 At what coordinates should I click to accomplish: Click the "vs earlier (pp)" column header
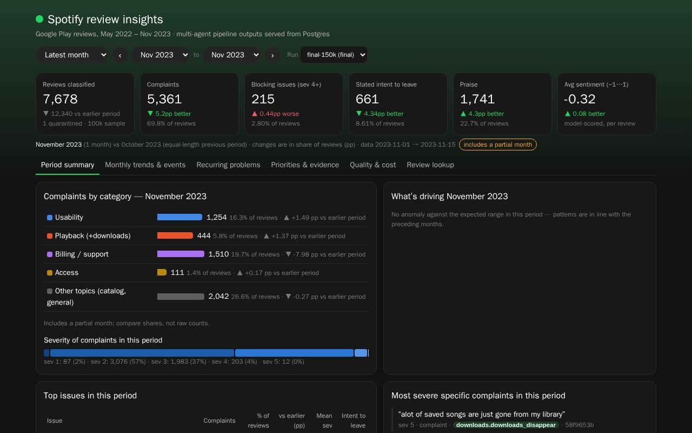point(292,421)
